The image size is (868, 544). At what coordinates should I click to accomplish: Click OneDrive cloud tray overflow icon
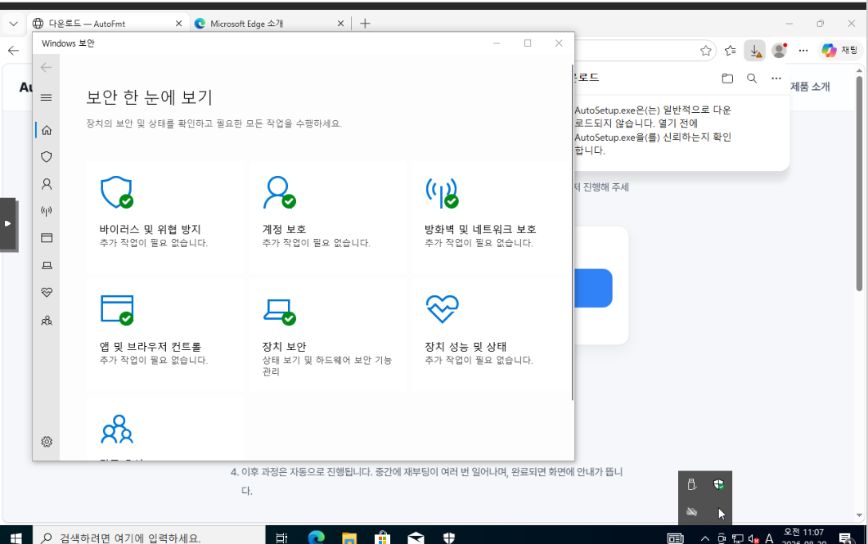coord(691,512)
